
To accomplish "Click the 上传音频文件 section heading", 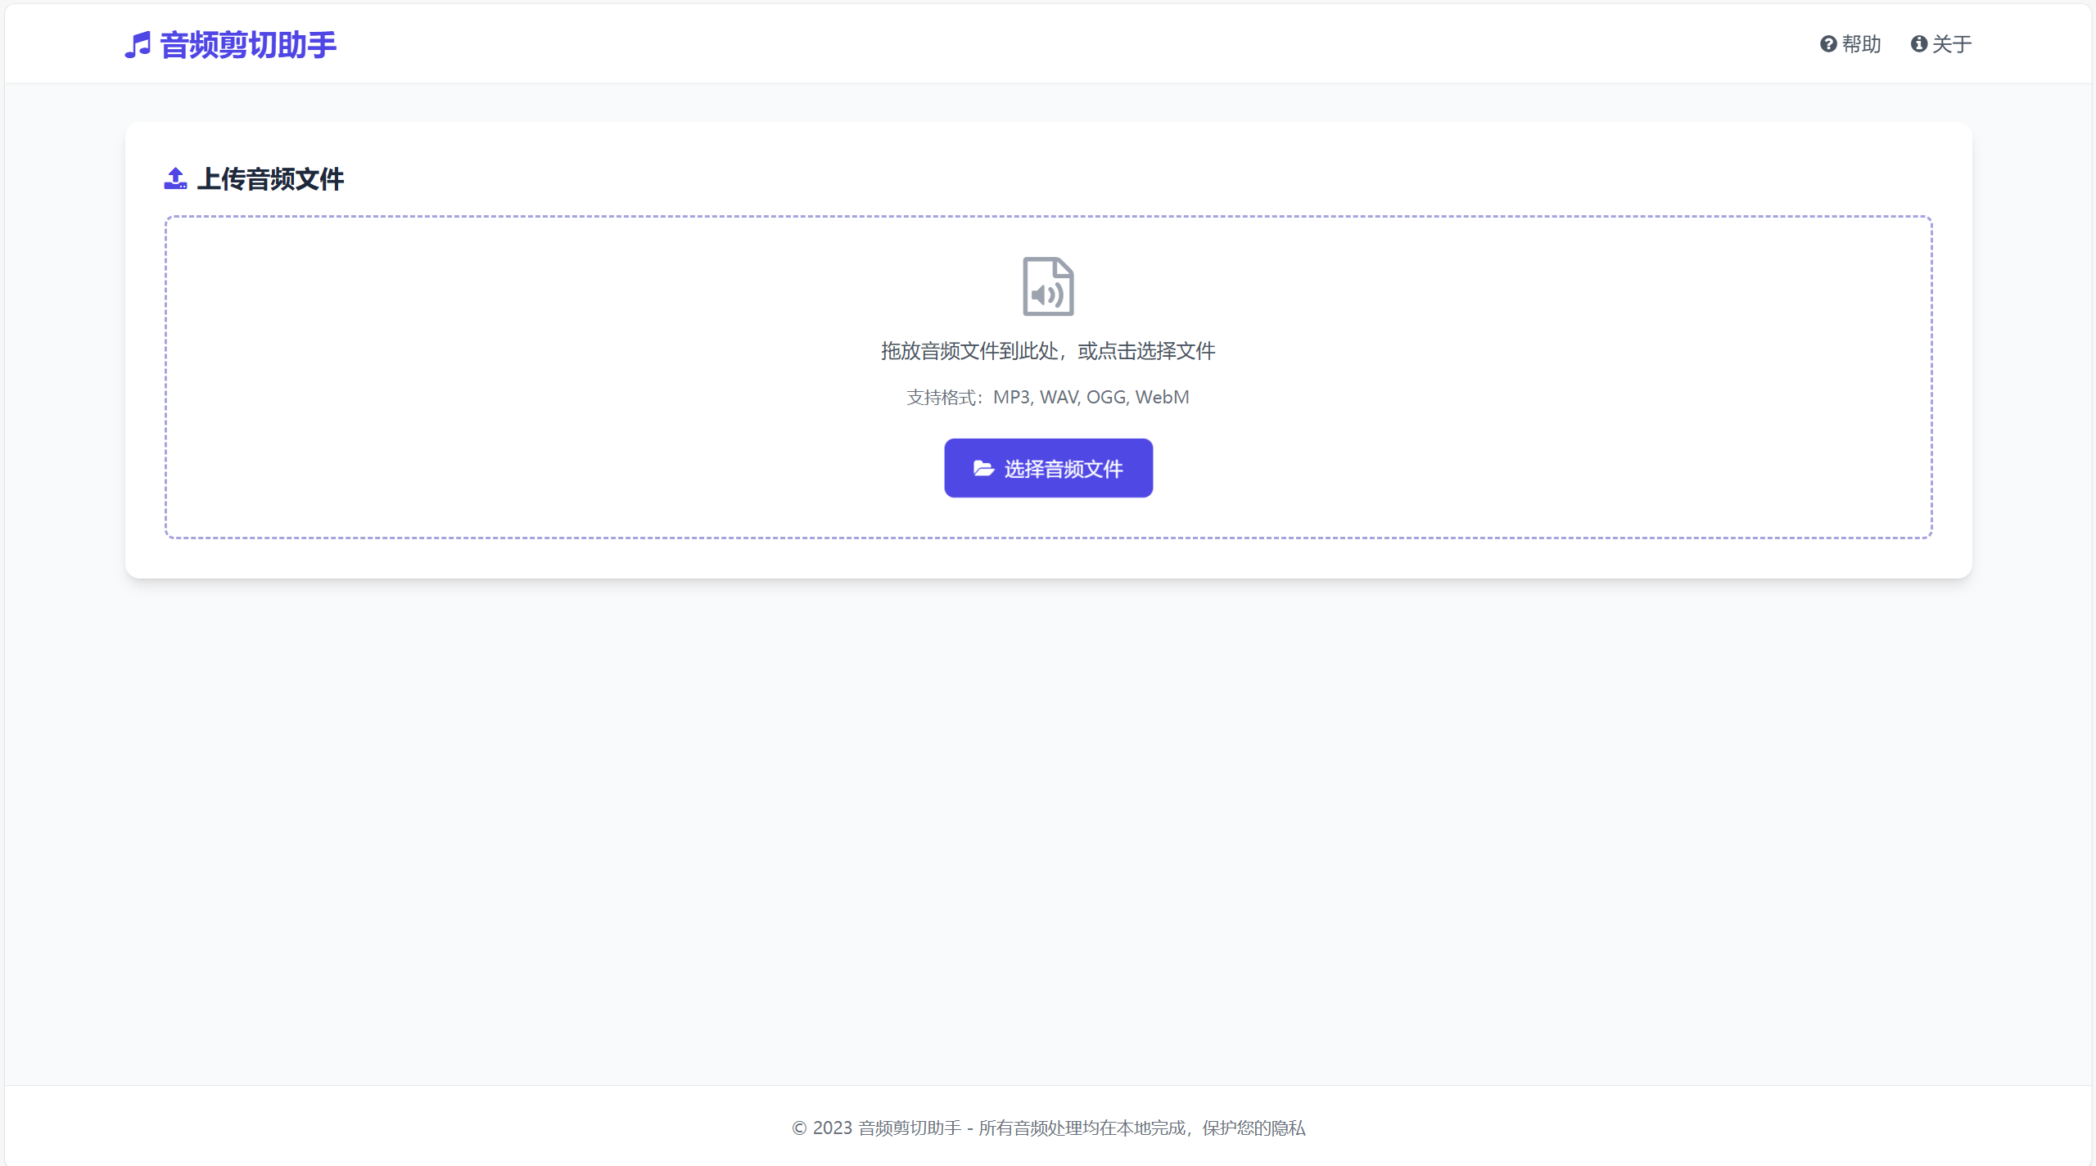I will (x=273, y=178).
